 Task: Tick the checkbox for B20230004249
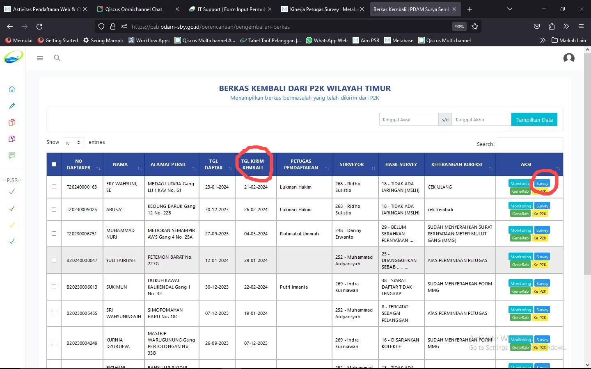(x=54, y=343)
